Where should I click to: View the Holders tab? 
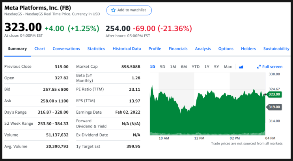[x=248, y=49]
